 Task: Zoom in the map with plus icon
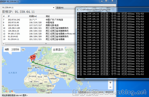pyautogui.click(x=110, y=83)
